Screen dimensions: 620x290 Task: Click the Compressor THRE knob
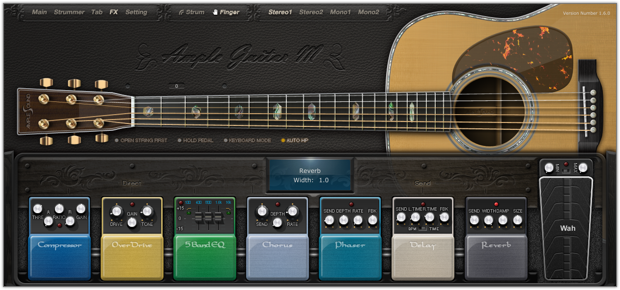coord(38,209)
